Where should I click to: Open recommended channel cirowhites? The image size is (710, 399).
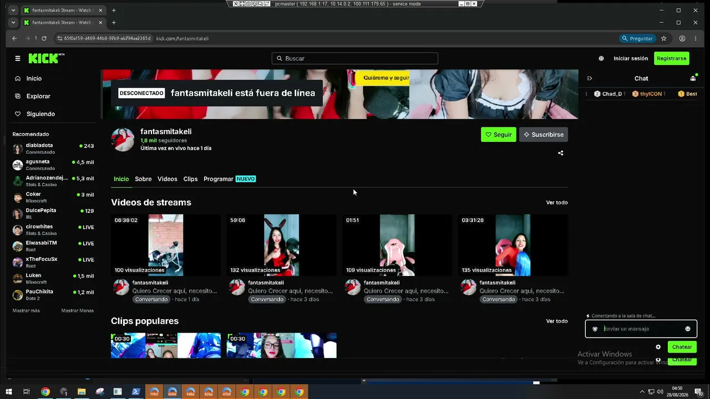pos(54,229)
